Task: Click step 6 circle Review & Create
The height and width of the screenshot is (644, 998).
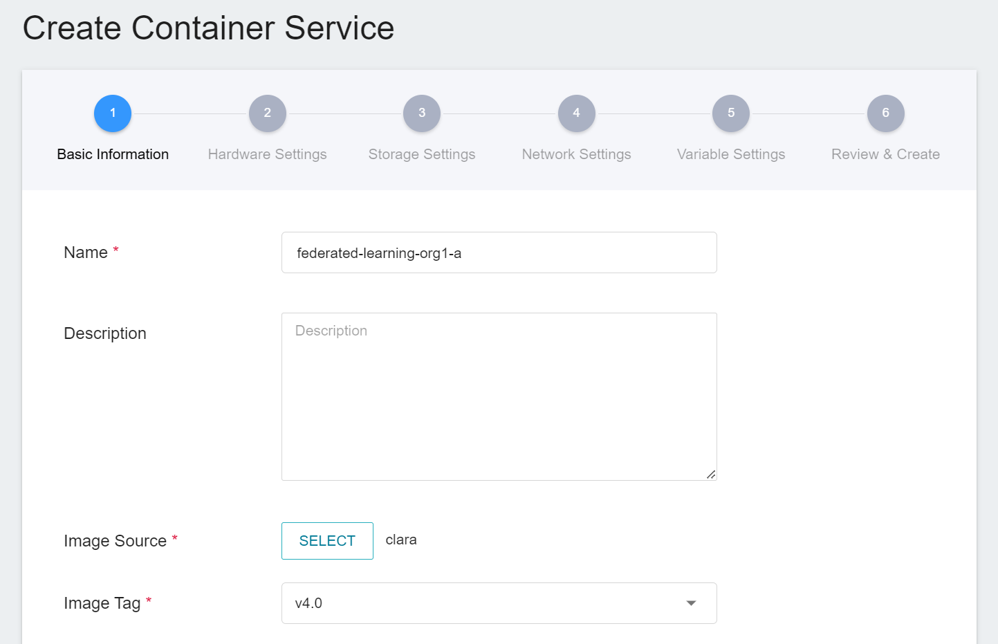Action: pyautogui.click(x=885, y=113)
